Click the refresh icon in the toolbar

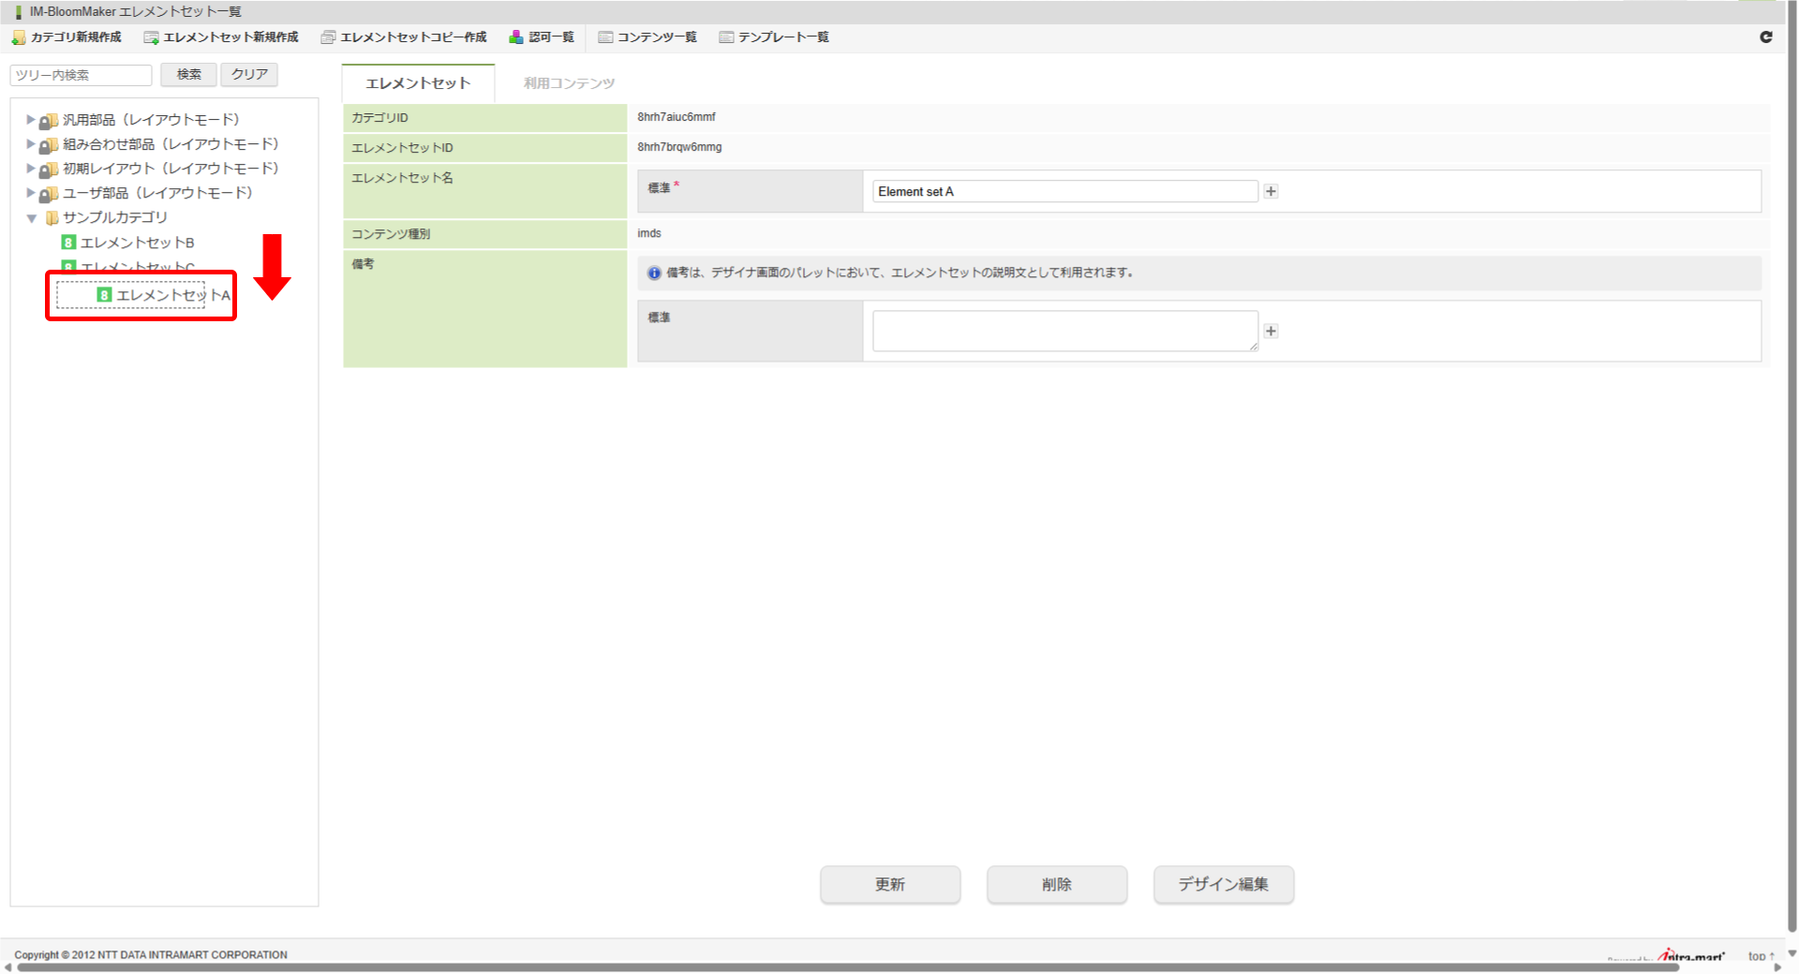coord(1766,37)
